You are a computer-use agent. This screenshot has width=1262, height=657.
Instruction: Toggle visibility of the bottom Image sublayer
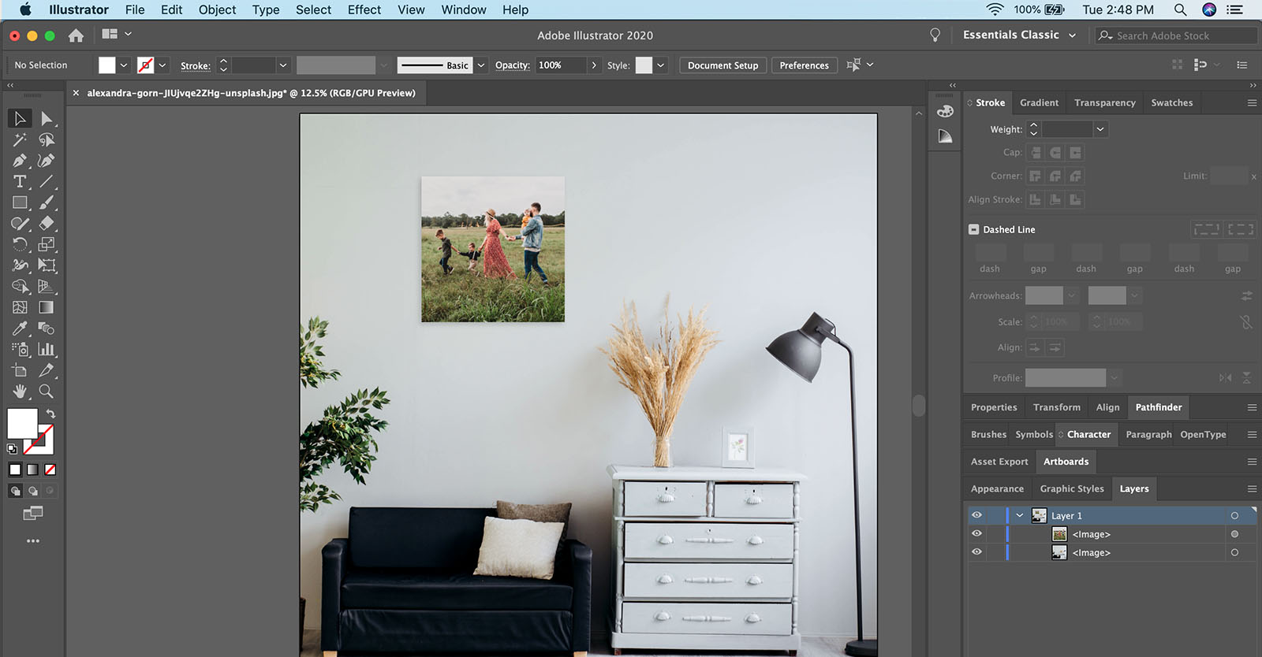click(976, 552)
